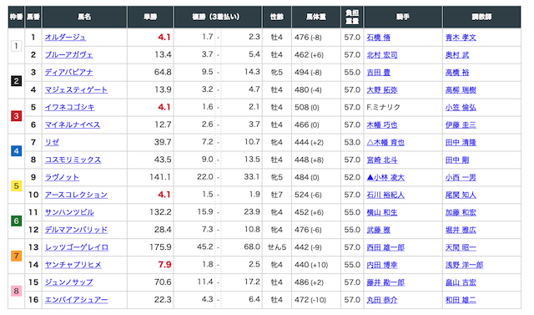Click the white frame number 1 badge
534x315 pixels.
click(16, 46)
